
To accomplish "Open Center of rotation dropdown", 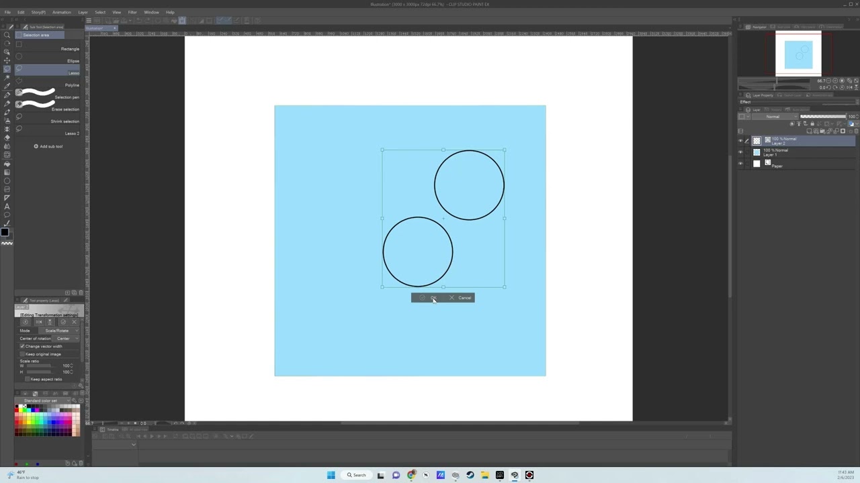I will (64, 339).
